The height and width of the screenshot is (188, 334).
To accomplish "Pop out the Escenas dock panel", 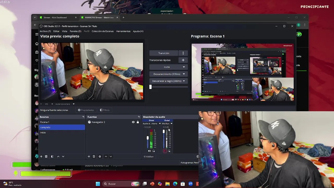I will point(83,117).
